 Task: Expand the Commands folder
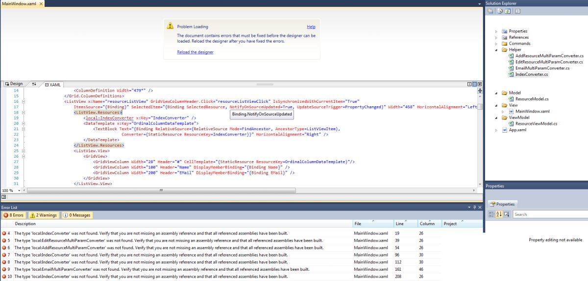(497, 44)
